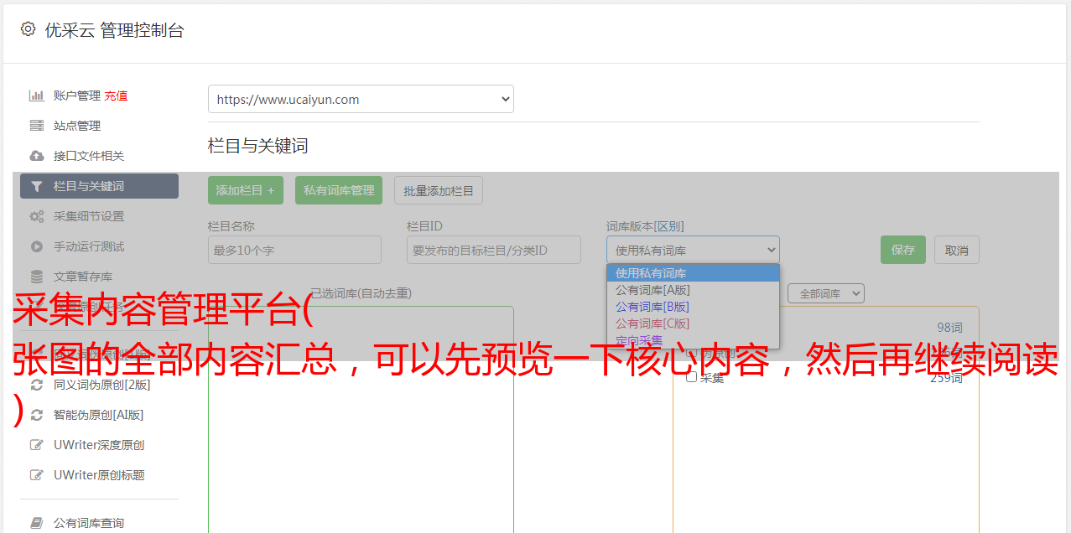Screen dimensions: 1071x533
Task: Click the 优采云 管理控制台 title text
Action: click(114, 30)
